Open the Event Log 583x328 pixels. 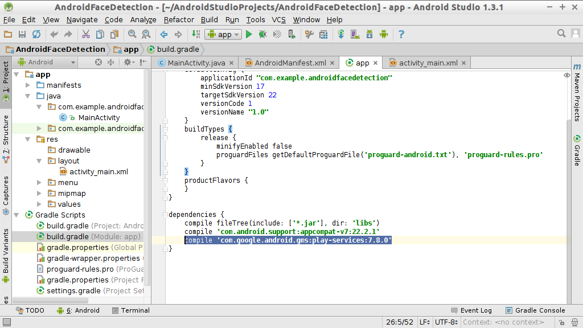[x=471, y=310]
